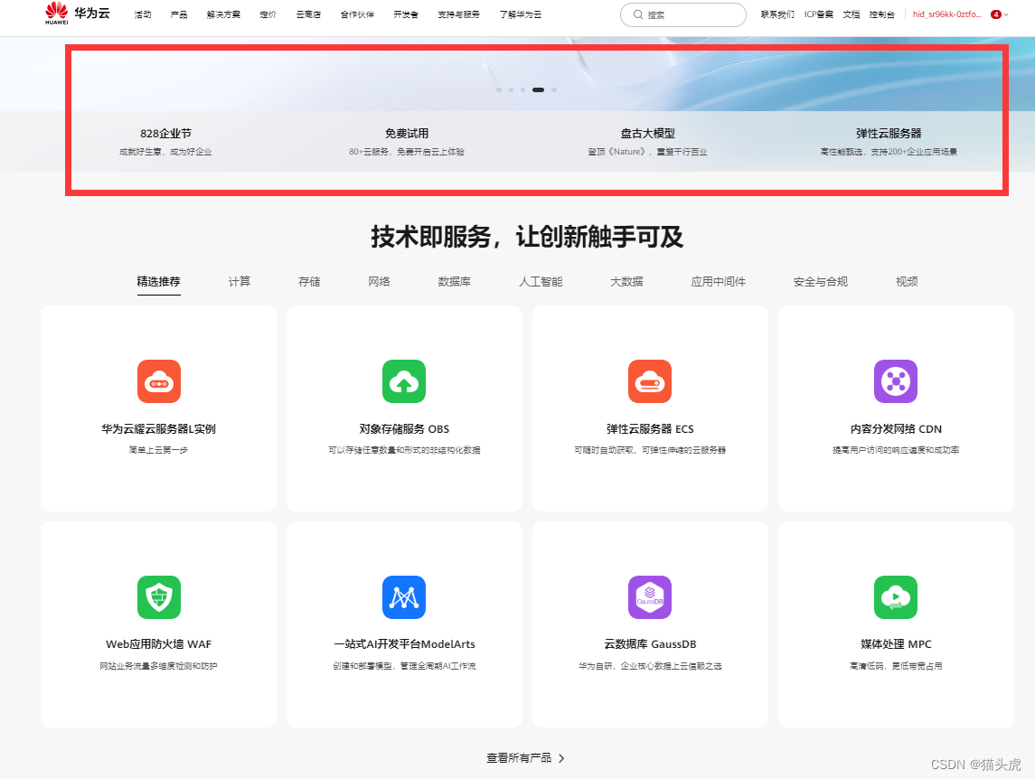
Task: Click the 华为云耀云服务器L实例 orange icon
Action: point(159,381)
